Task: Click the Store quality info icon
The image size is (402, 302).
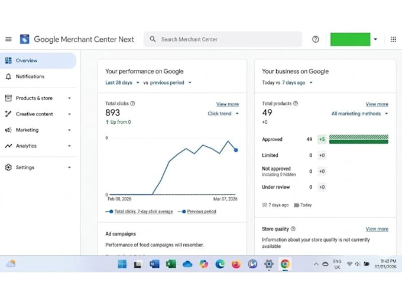Action: pyautogui.click(x=293, y=229)
